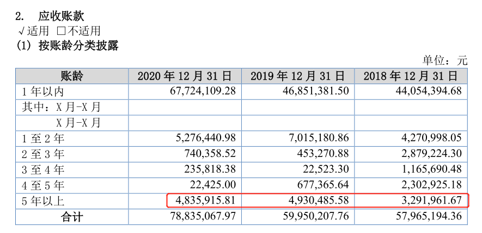Tick the 不适用 checkbox
This screenshot has width=482, height=233.
[x=62, y=31]
